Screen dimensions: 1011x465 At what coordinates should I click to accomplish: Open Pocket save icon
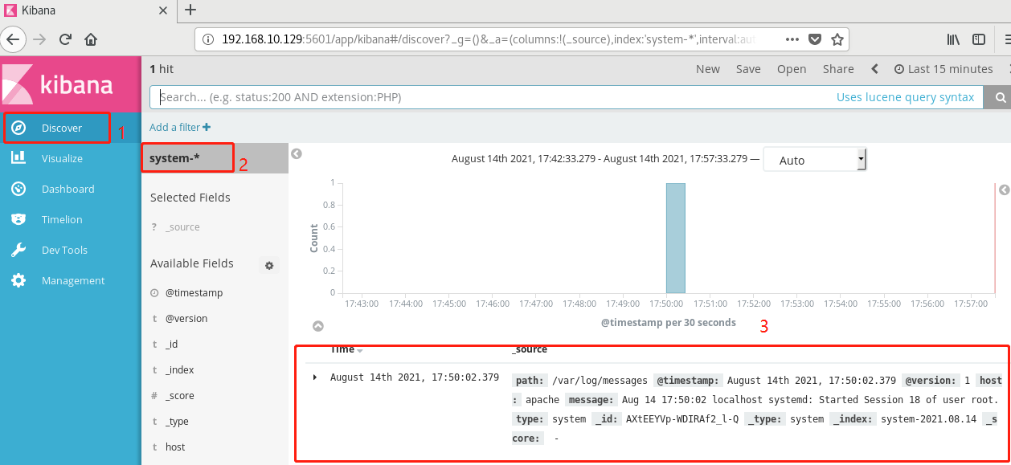coord(815,39)
